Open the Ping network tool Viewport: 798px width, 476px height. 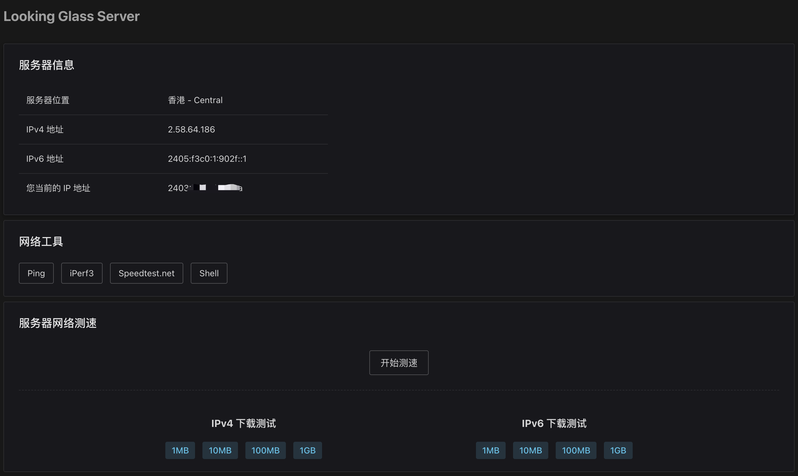[36, 273]
